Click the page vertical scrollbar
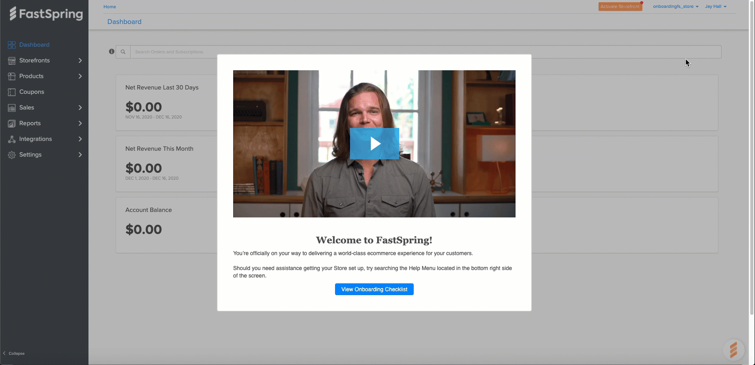This screenshot has width=755, height=365. coord(752,157)
